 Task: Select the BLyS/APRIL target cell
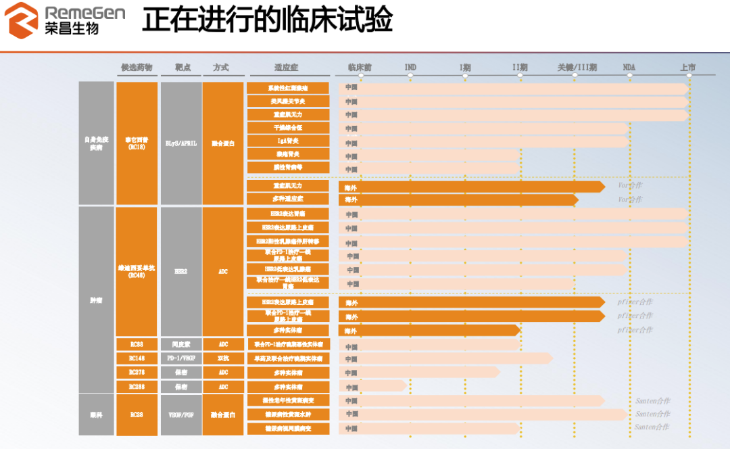[181, 143]
